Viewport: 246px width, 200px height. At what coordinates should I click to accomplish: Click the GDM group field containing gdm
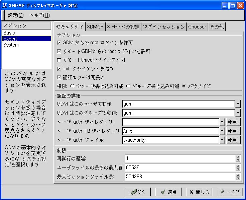coord(178,113)
